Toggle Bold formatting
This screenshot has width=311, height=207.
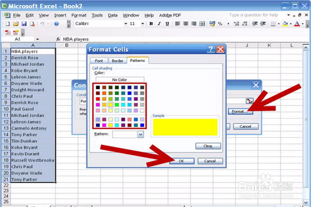pyautogui.click(x=151, y=24)
